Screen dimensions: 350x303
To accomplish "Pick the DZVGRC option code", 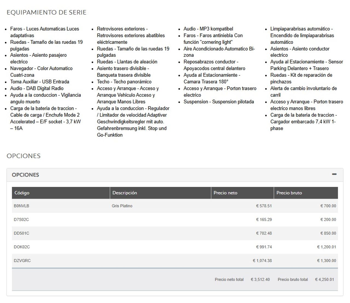I will pos(22,261).
